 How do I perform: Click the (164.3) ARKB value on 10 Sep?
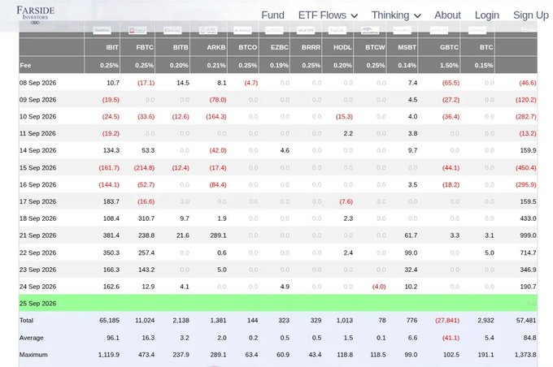216,117
